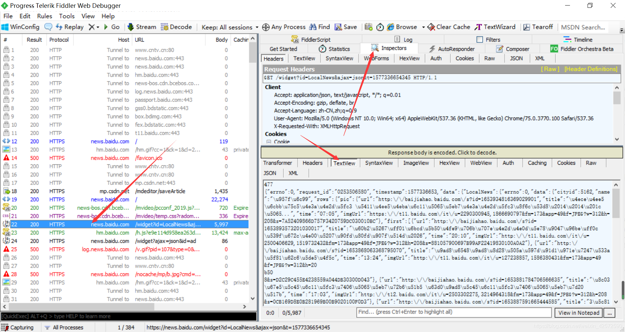Viewport: 625px width, 332px height.
Task: Click the ellipsis button beside View in Notepad
Action: pyautogui.click(x=609, y=313)
